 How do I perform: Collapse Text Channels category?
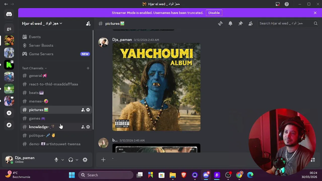pyautogui.click(x=34, y=68)
